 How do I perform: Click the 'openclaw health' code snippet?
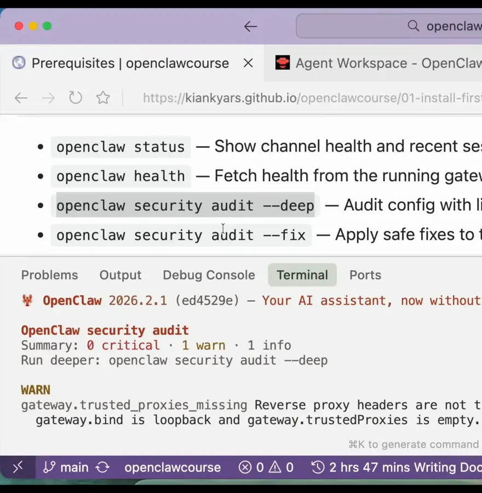click(x=120, y=176)
